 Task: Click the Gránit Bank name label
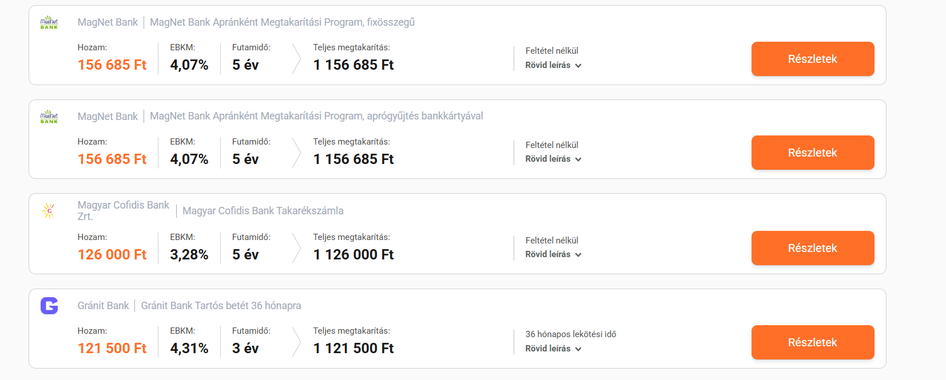click(104, 306)
